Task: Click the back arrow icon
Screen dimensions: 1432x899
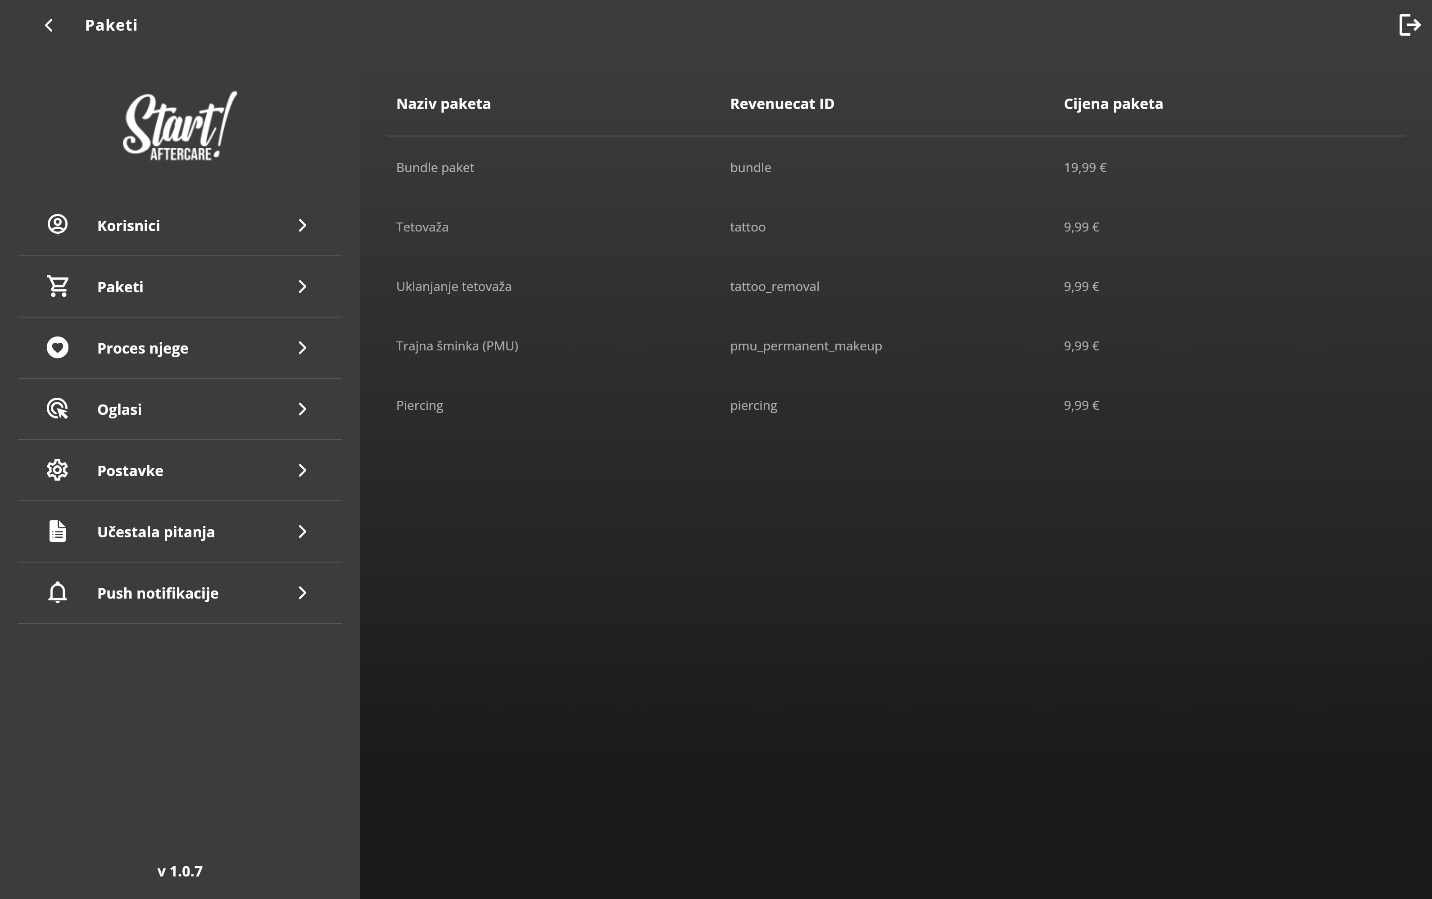Action: coord(49,25)
